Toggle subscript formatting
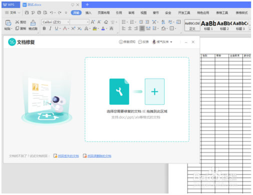 tap(79, 28)
